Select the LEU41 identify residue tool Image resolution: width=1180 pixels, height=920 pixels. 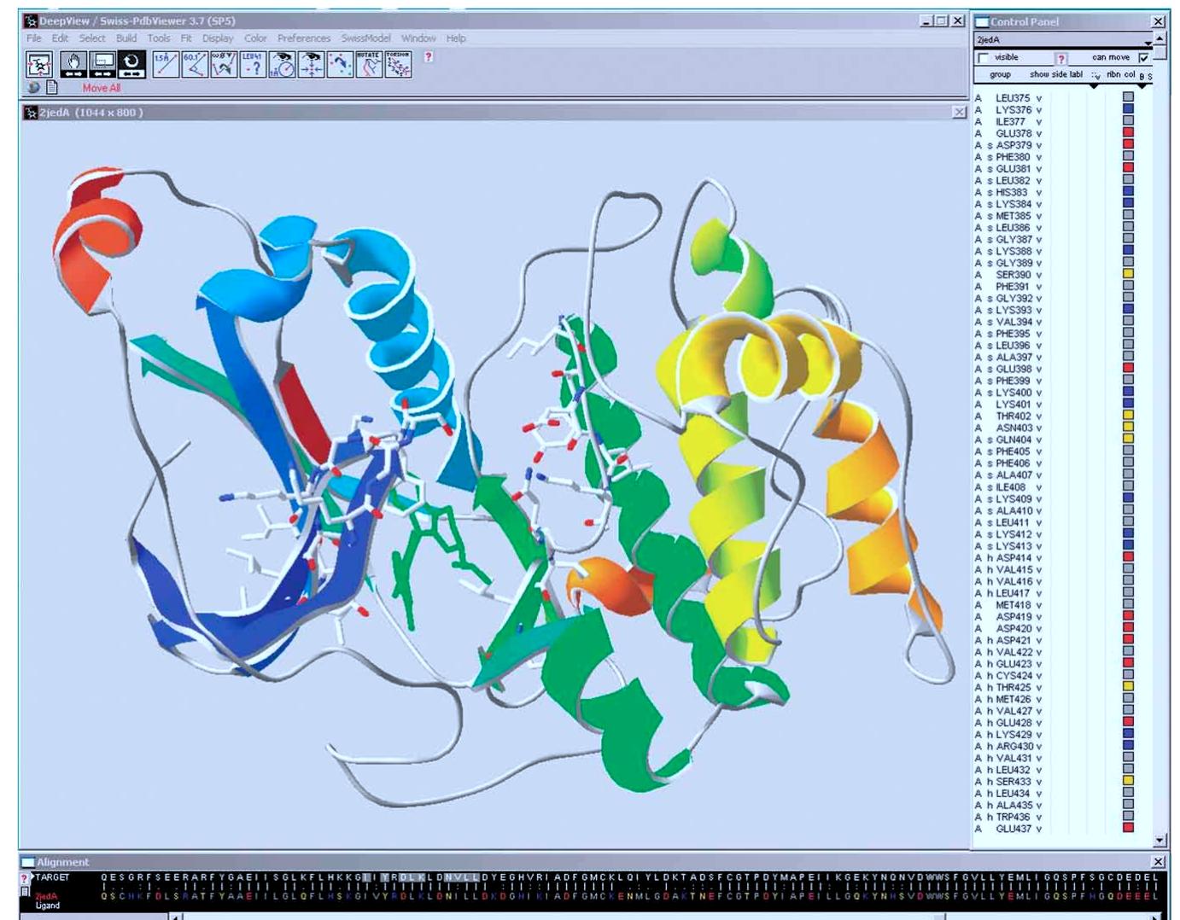tap(253, 64)
